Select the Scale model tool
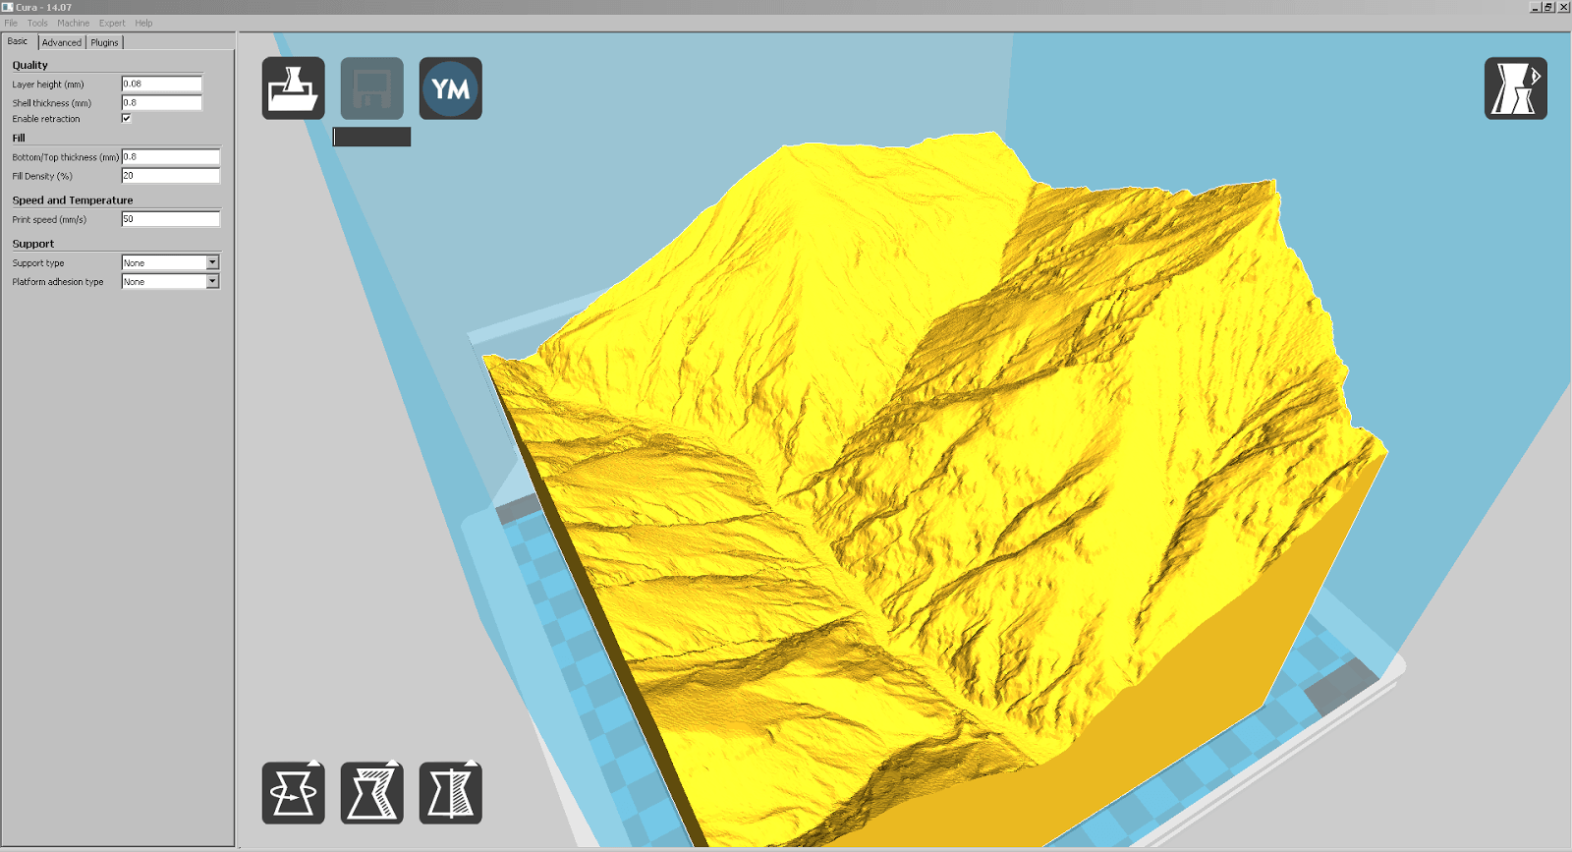Image resolution: width=1572 pixels, height=852 pixels. pos(371,793)
